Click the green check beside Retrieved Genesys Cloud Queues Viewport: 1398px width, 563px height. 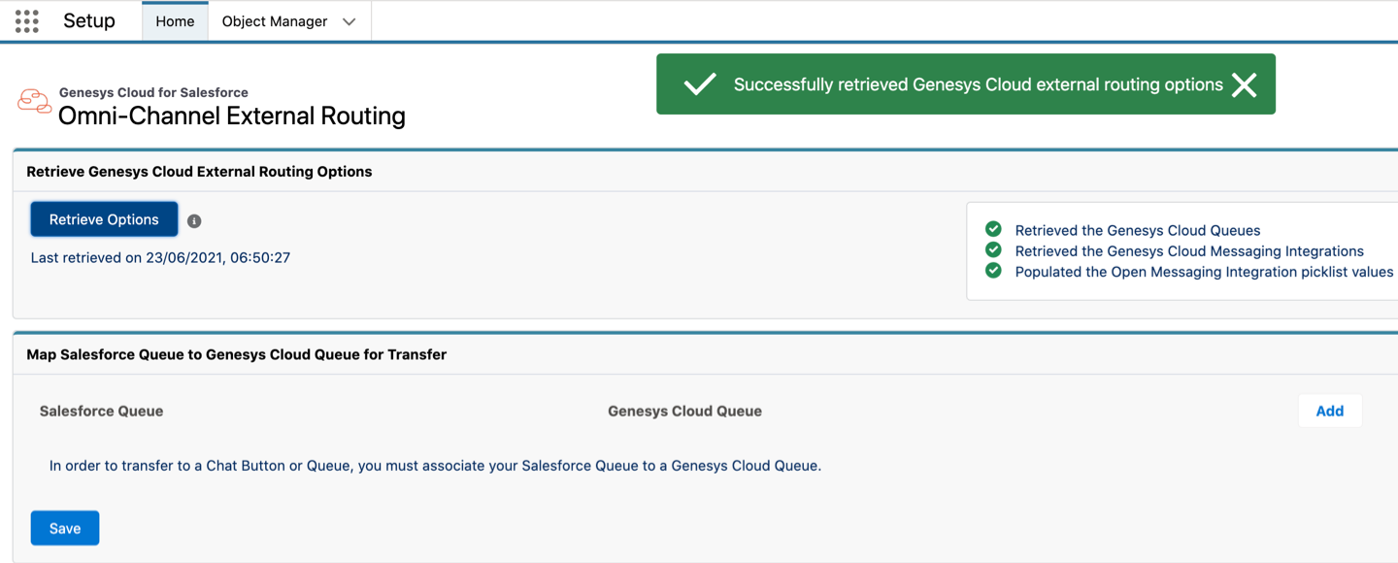992,230
